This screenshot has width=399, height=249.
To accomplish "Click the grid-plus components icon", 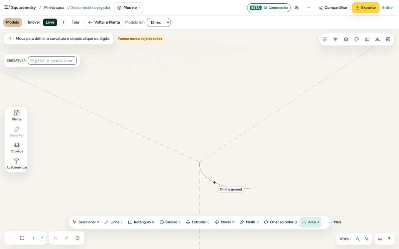I will point(388,39).
